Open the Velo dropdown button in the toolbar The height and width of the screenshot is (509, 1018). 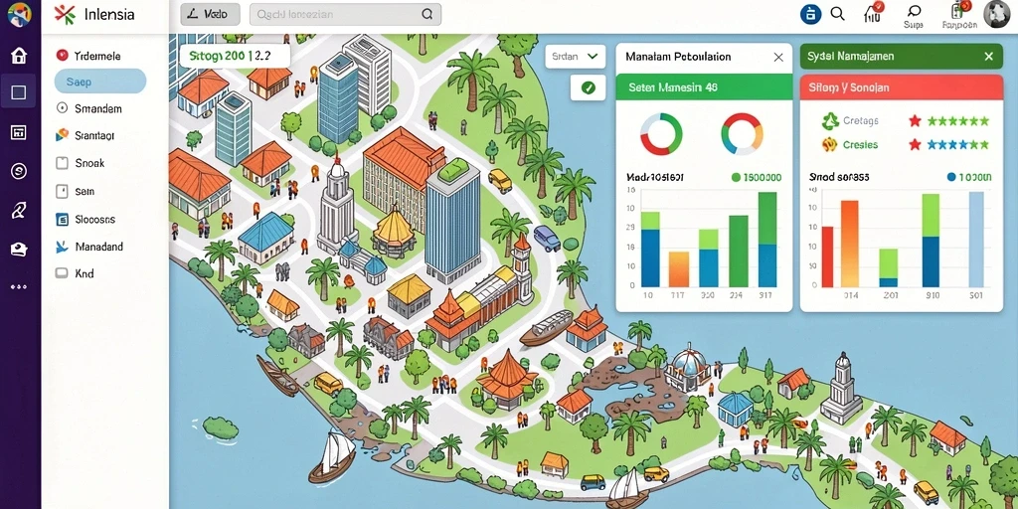[x=210, y=14]
